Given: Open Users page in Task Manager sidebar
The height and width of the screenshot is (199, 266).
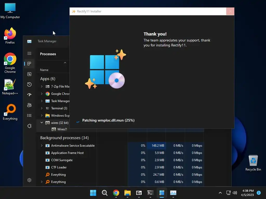Looking at the screenshot, I should [29, 105].
